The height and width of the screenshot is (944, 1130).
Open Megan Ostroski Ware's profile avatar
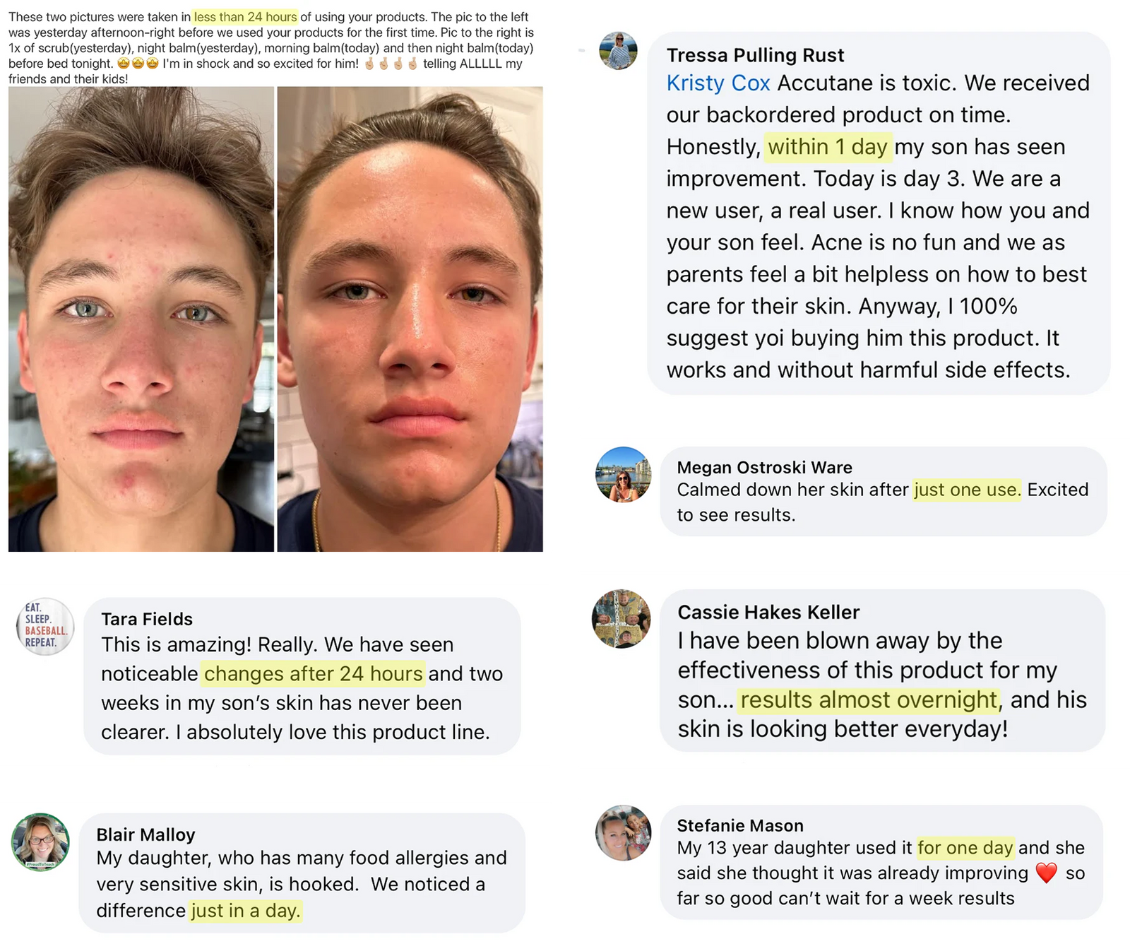pos(622,475)
